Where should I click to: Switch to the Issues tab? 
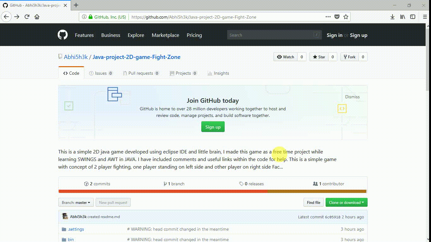(101, 73)
